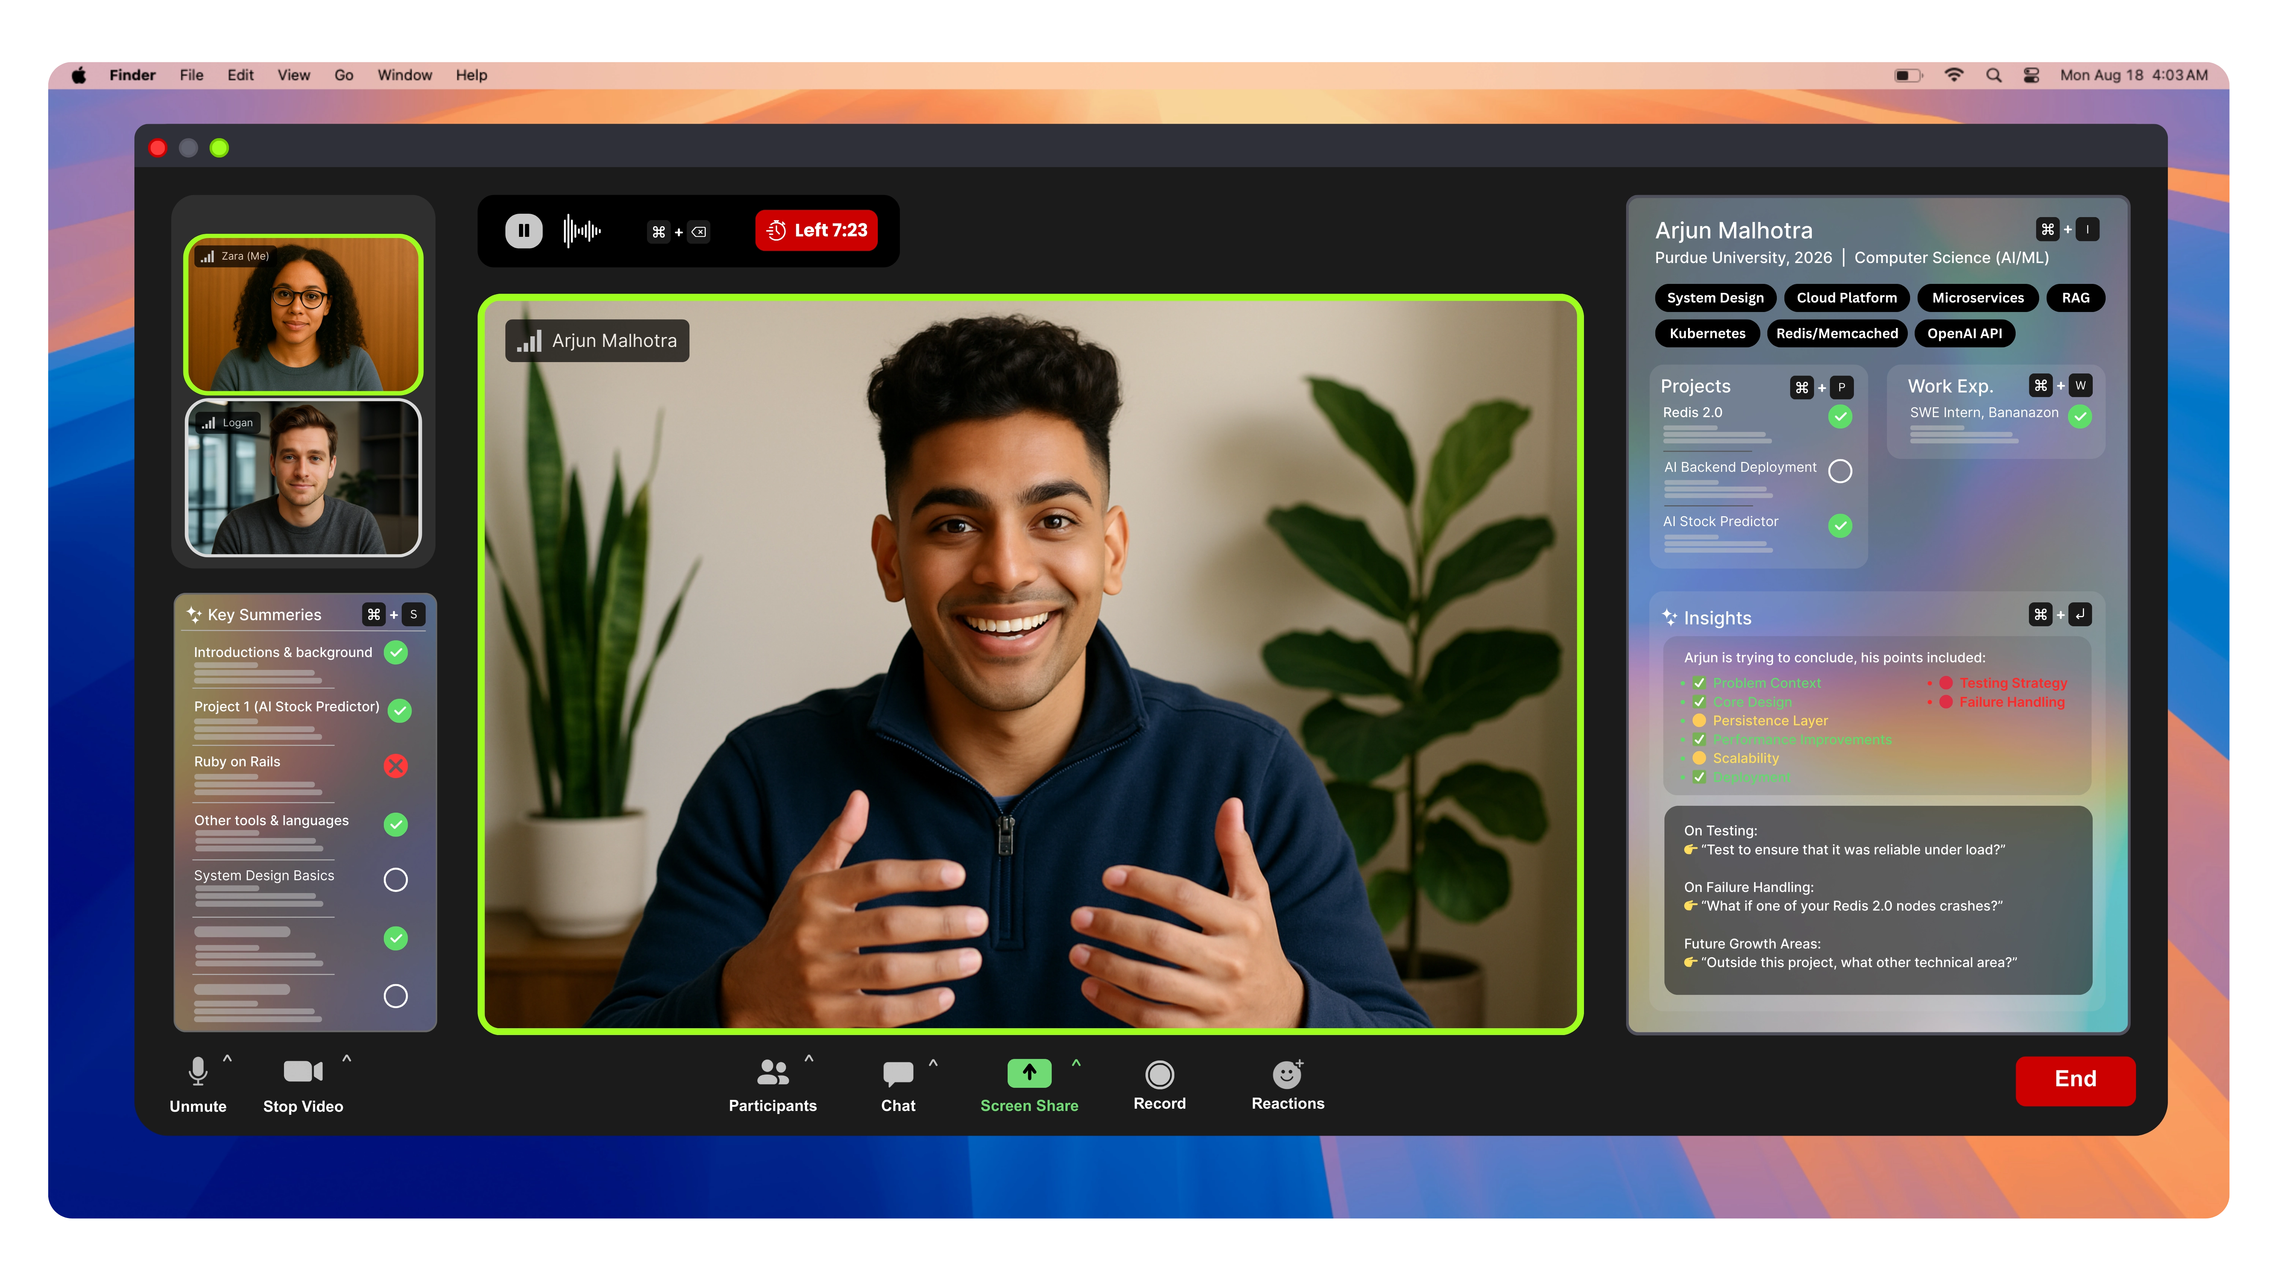The height and width of the screenshot is (1281, 2278).
Task: Expand the arrow next to Unmute
Action: (x=227, y=1058)
